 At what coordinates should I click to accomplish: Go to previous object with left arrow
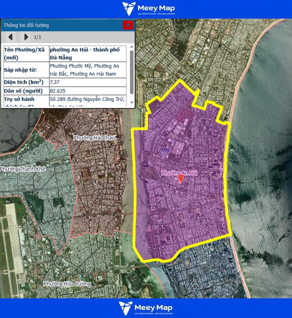click(x=11, y=37)
